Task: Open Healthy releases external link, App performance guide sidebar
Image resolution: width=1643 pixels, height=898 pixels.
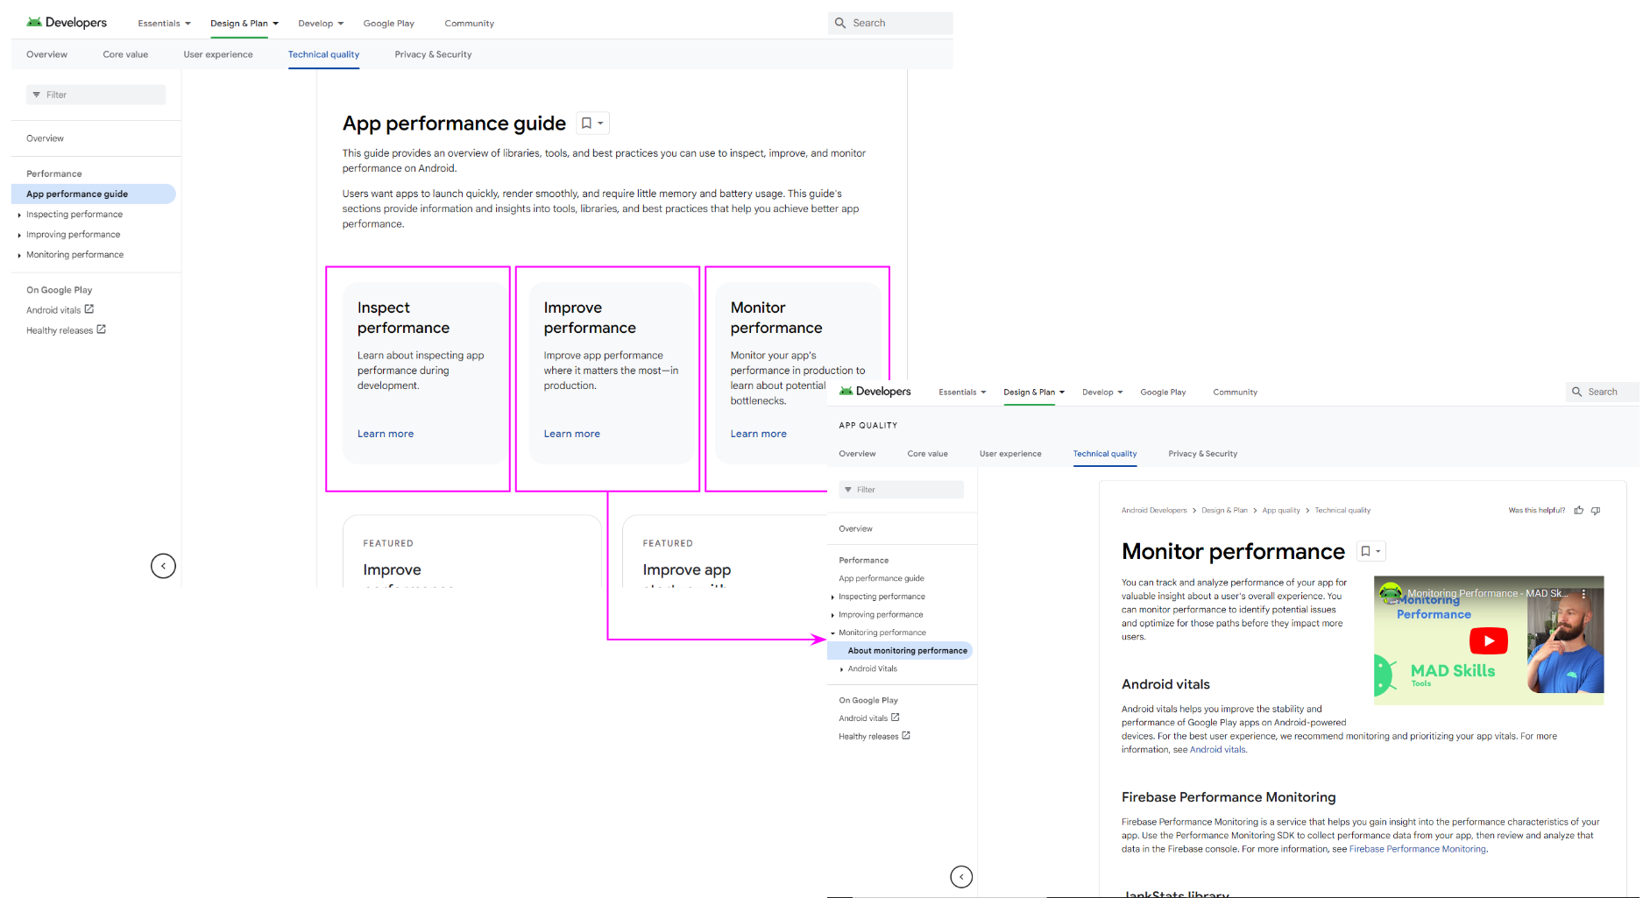Action: (x=66, y=330)
